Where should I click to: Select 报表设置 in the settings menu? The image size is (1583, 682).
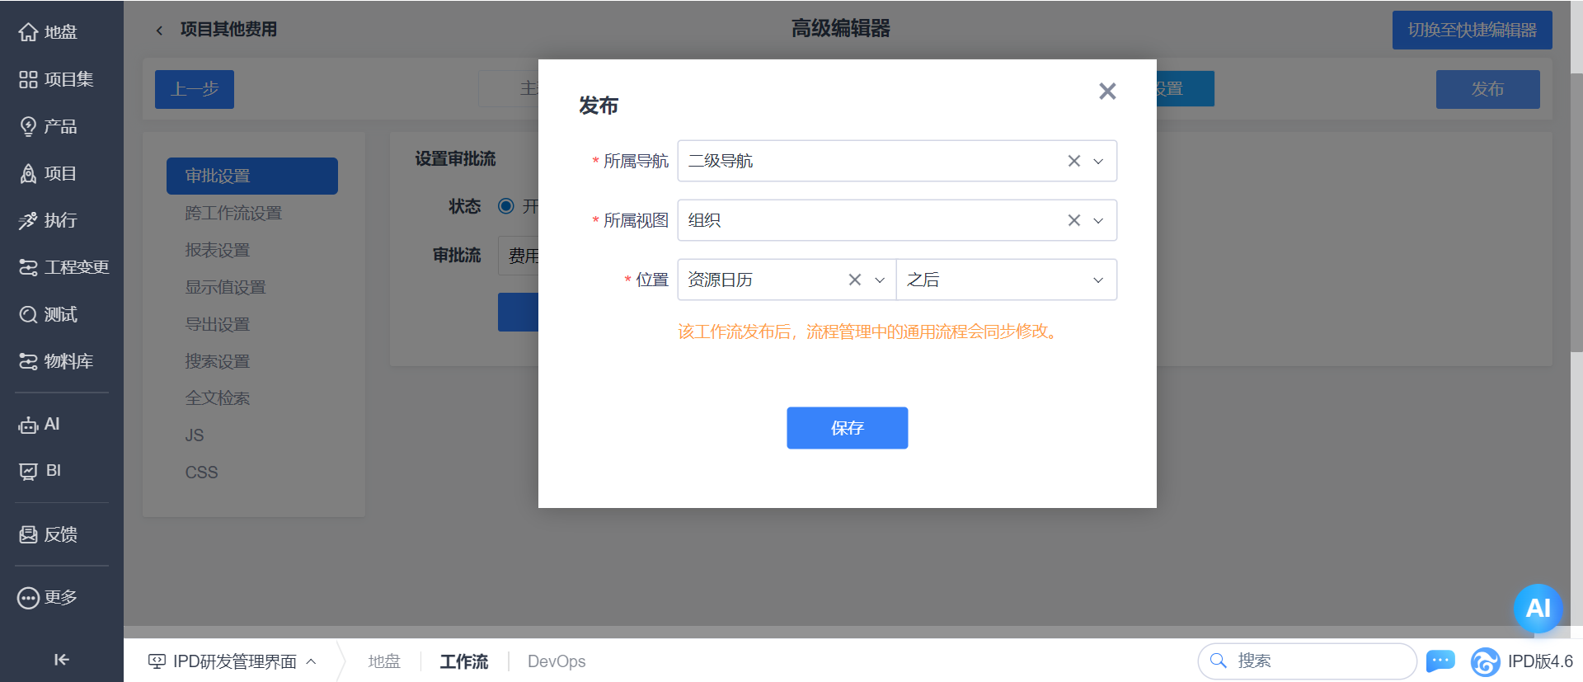218,250
